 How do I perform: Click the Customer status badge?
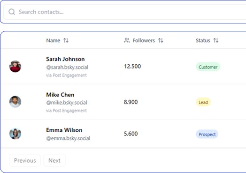click(x=208, y=67)
